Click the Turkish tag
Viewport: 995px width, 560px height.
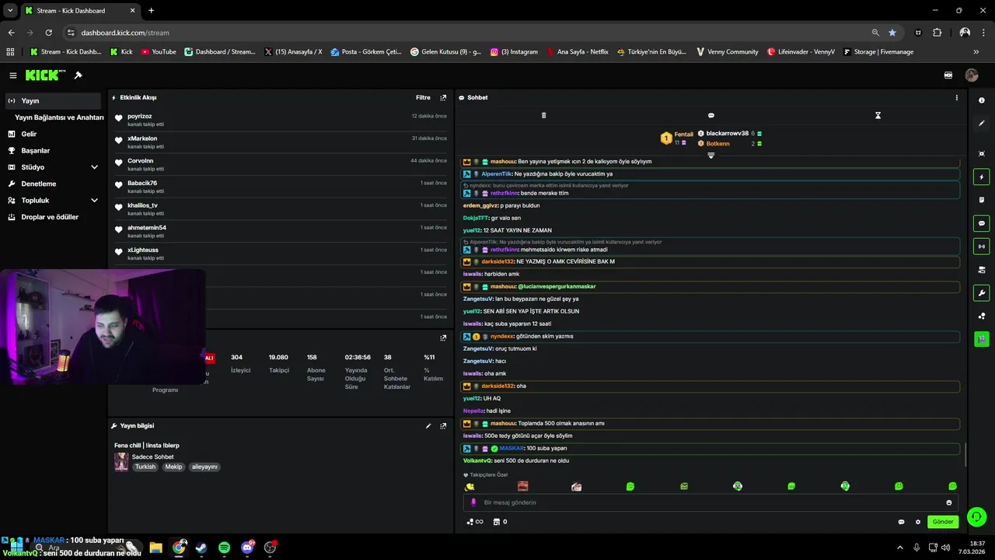pyautogui.click(x=145, y=467)
